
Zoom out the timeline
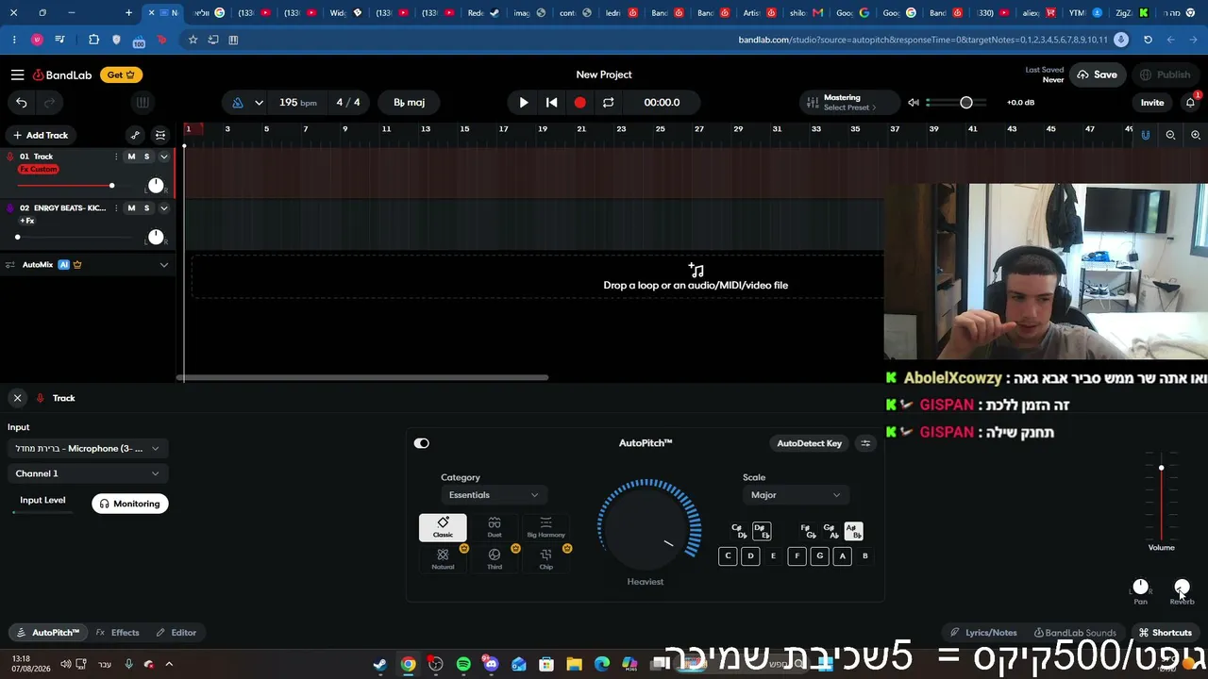click(x=1170, y=135)
